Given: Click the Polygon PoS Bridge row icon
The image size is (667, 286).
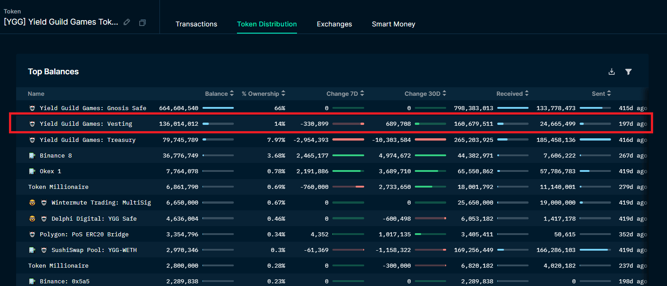Looking at the screenshot, I should [x=32, y=235].
